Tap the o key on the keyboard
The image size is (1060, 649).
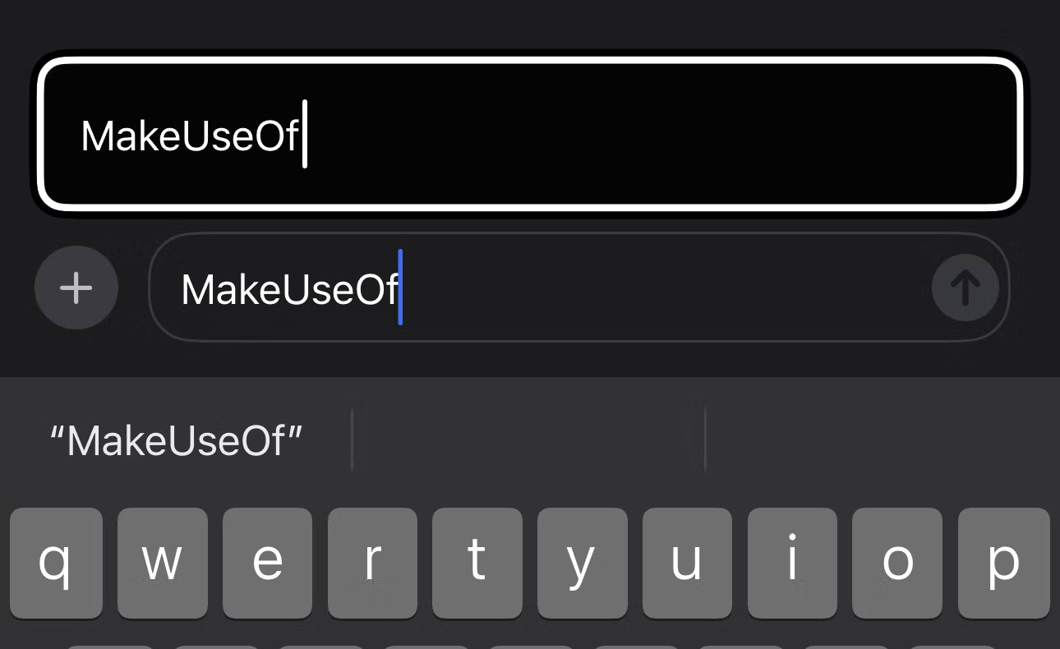point(897,563)
